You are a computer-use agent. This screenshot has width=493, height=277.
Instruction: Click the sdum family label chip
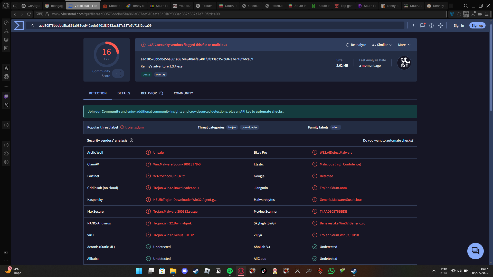coord(336,127)
